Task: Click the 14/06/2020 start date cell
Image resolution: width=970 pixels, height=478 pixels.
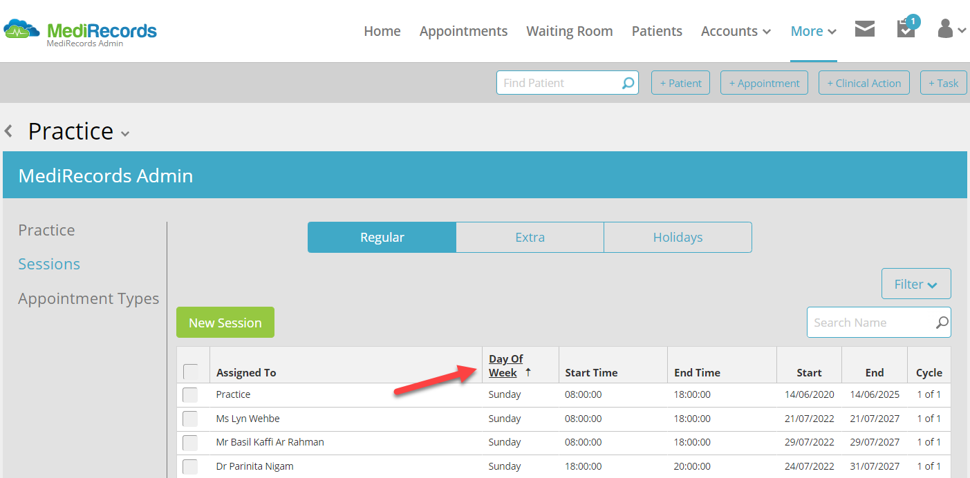Action: click(x=809, y=394)
